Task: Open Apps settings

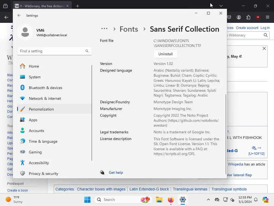Action: [x=54, y=120]
